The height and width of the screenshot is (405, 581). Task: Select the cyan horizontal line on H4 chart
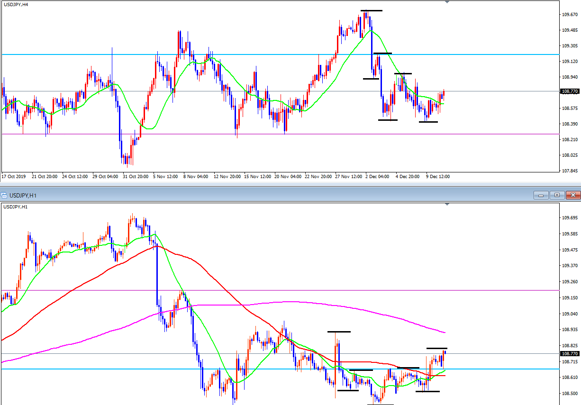coord(280,54)
